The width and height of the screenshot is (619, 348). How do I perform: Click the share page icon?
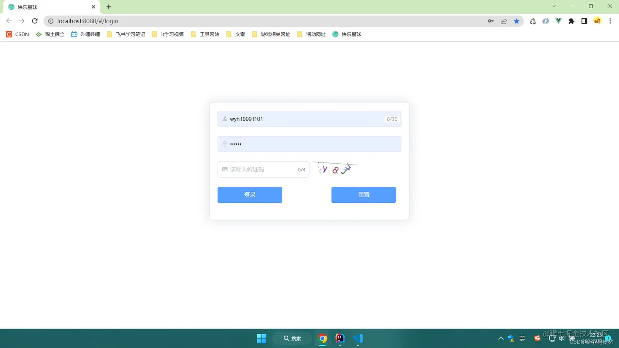tap(504, 21)
